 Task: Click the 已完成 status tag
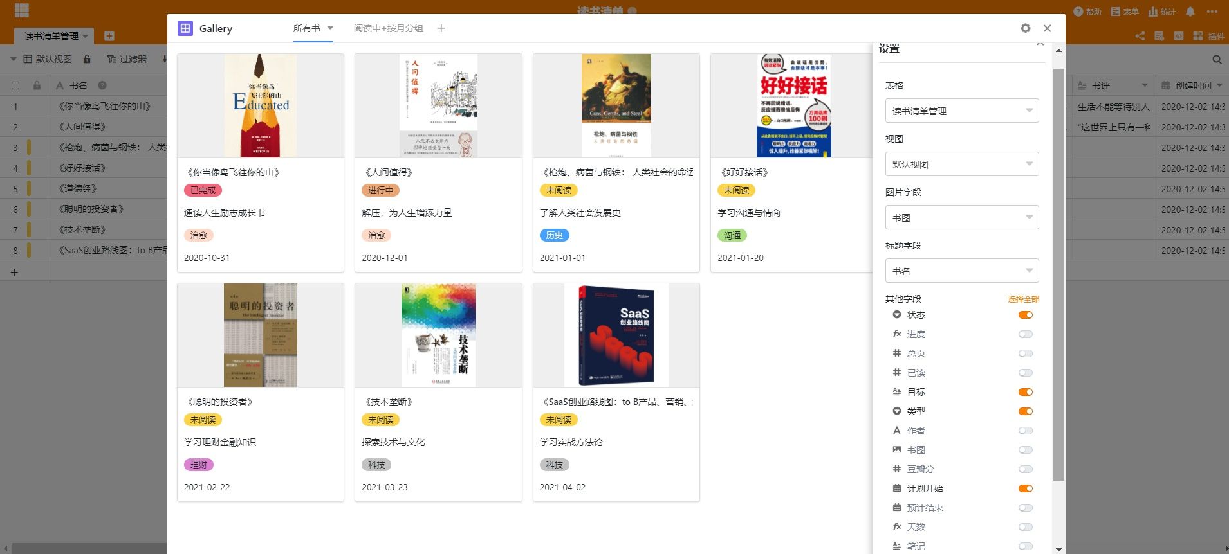[203, 190]
